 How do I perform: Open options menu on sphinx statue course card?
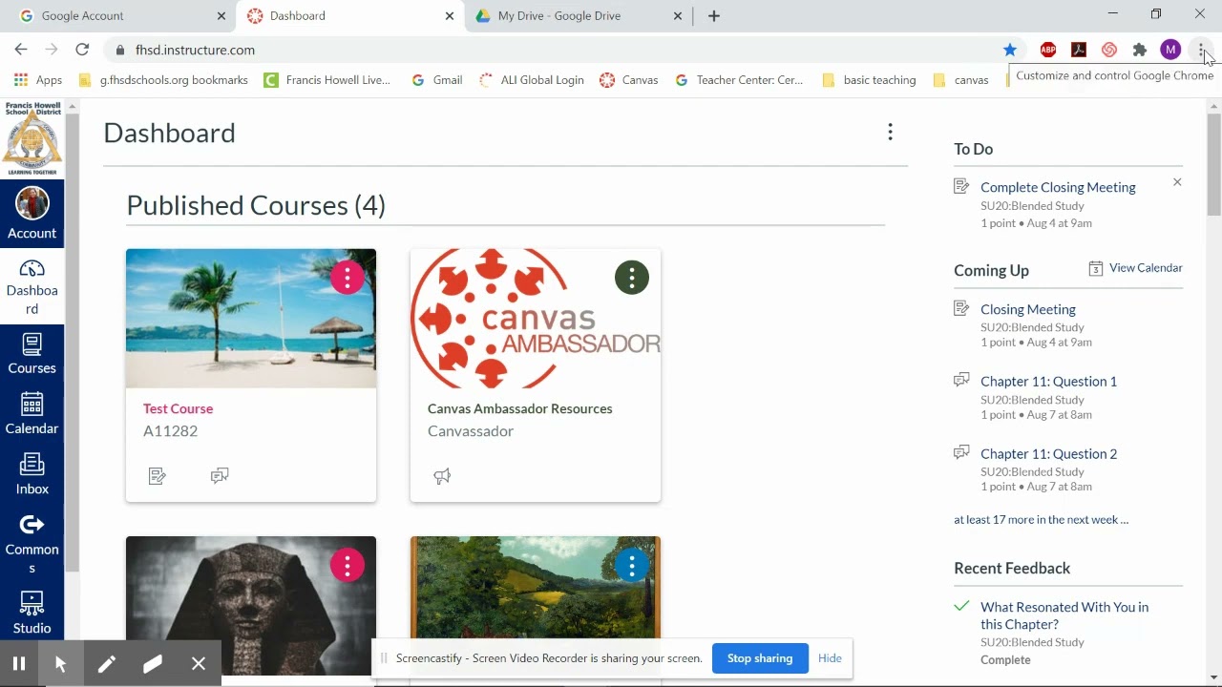[x=348, y=565]
